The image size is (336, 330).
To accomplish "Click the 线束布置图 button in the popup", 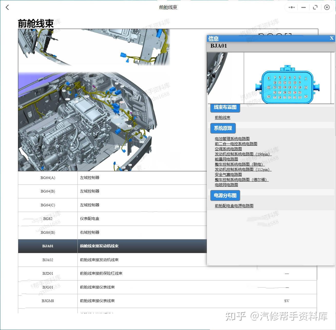I will [x=225, y=108].
